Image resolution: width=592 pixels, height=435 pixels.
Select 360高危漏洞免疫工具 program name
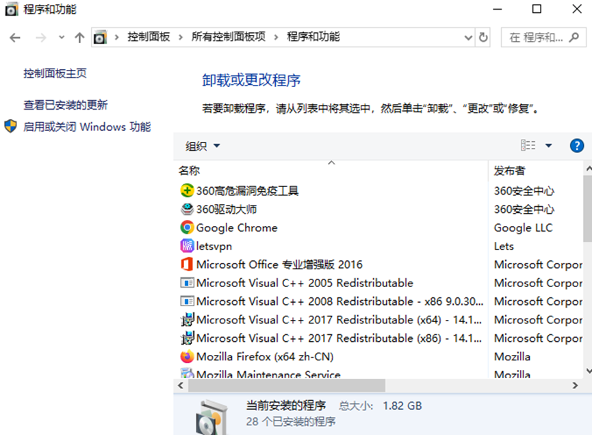coord(247,190)
